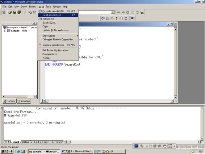Click the Open file folder icon
Viewport: 205px width, 154px height.
click(x=10, y=12)
